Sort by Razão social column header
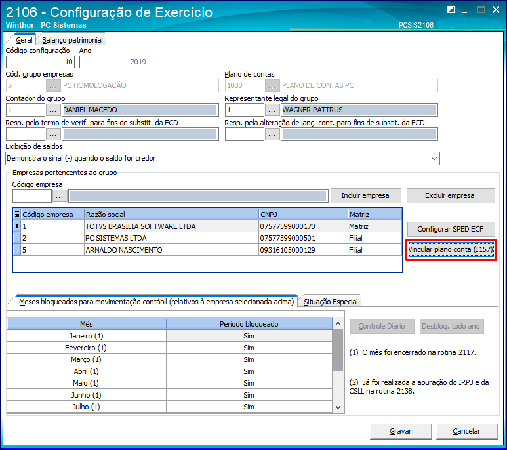The width and height of the screenshot is (507, 450). tap(171, 215)
